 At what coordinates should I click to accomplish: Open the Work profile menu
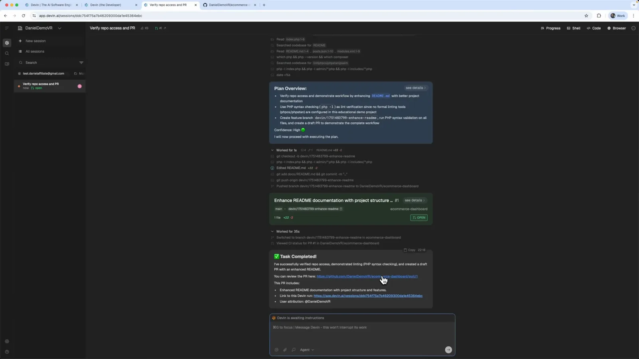(x=618, y=16)
